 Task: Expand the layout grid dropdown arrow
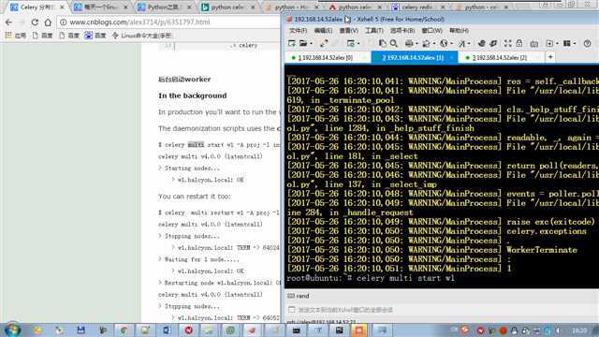click(575, 44)
